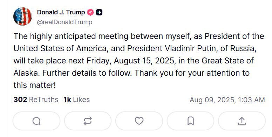Click 'The highly anticipated meeting' opening words

pyautogui.click(x=71, y=36)
